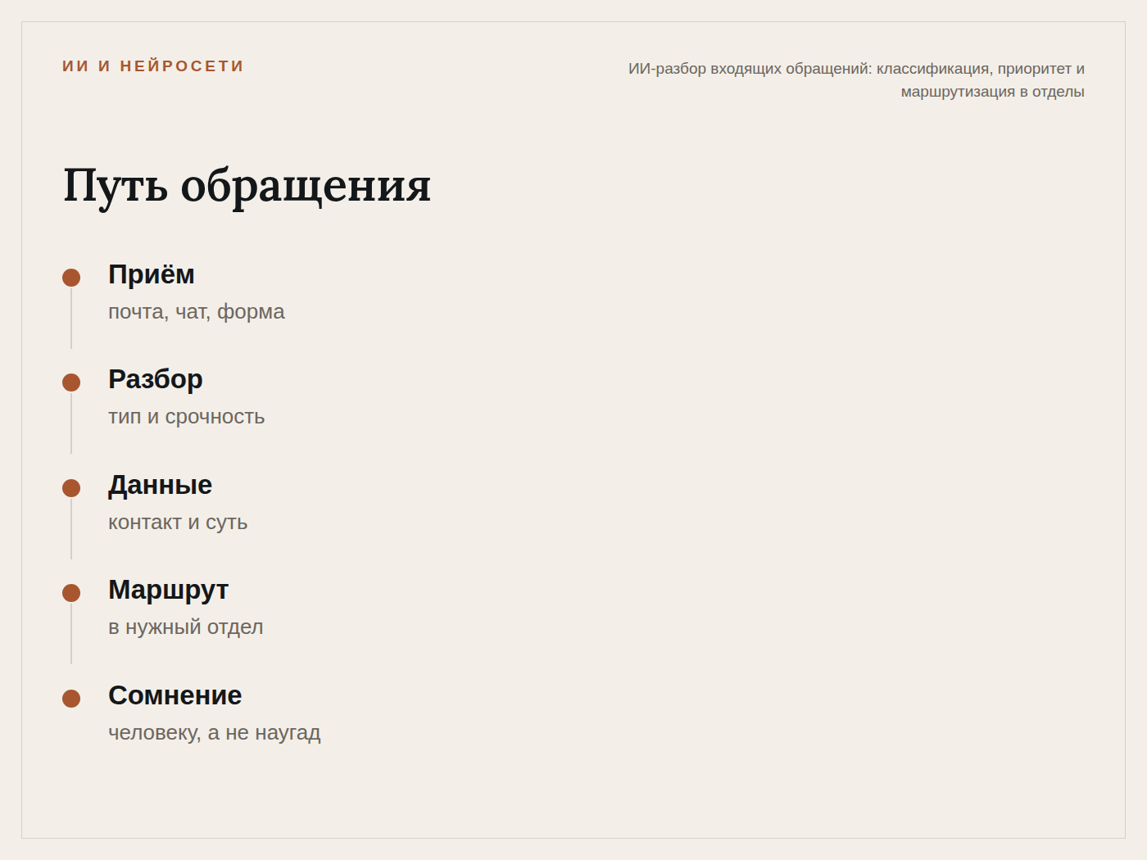The height and width of the screenshot is (860, 1147).
Task: Select the "Маршрут" step heading
Action: coord(169,590)
